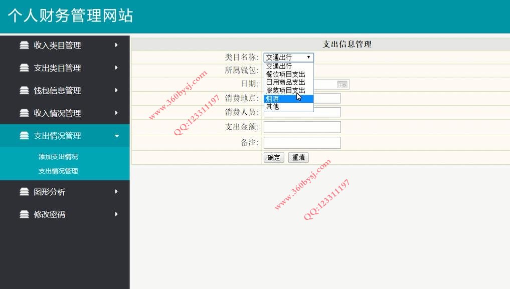Click the 重填 reset button
The width and height of the screenshot is (510, 289).
pyautogui.click(x=298, y=157)
